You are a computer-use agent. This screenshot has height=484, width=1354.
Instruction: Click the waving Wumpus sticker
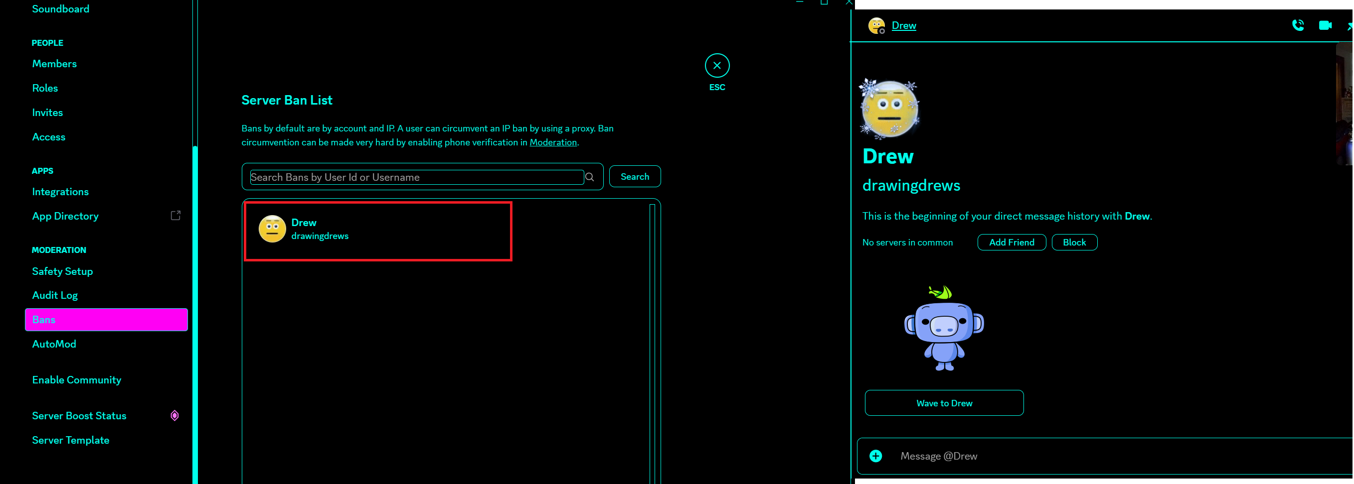944,328
